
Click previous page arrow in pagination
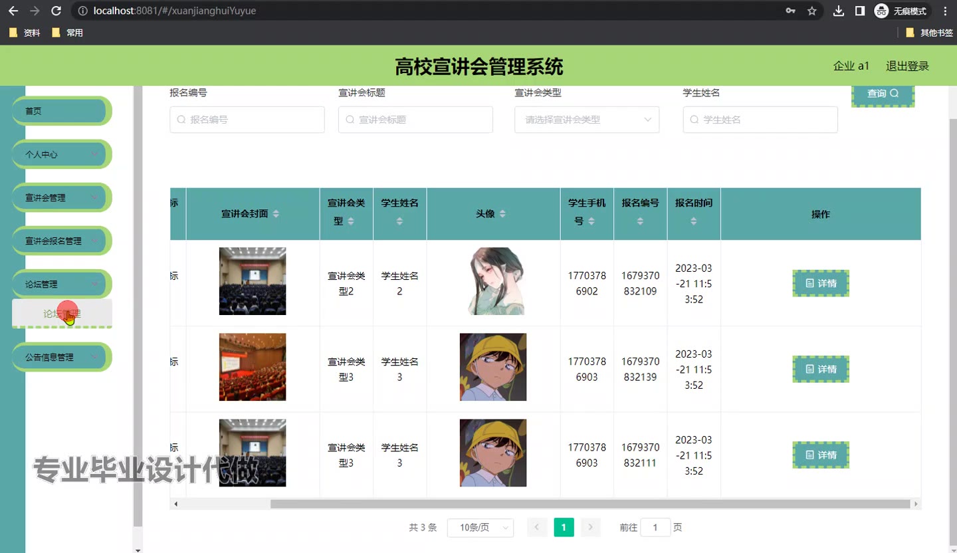pos(537,527)
